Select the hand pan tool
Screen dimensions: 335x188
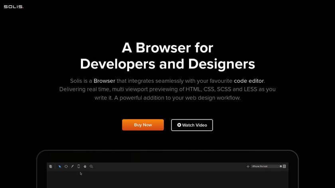point(85,166)
